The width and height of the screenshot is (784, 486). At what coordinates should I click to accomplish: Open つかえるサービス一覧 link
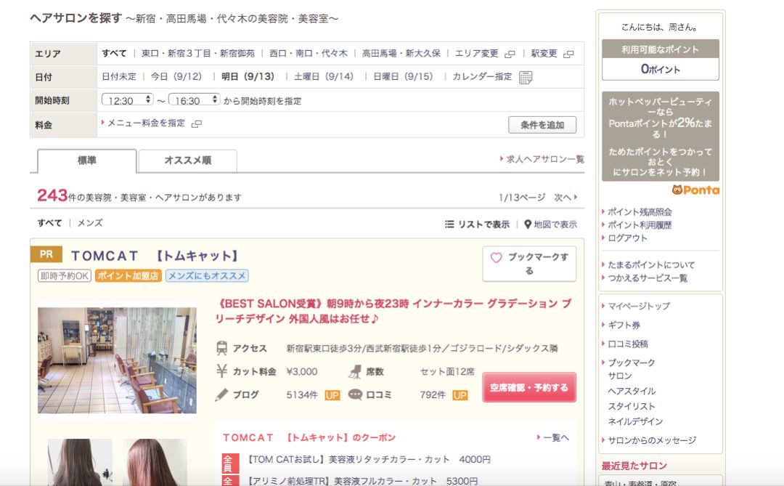[x=648, y=278]
